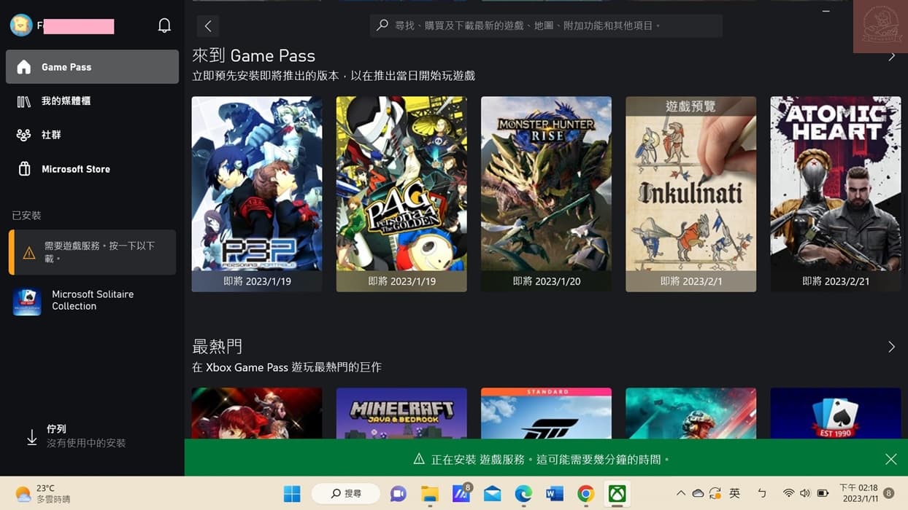
Task: Open the Xbox app icon in the taskbar
Action: coord(617,493)
